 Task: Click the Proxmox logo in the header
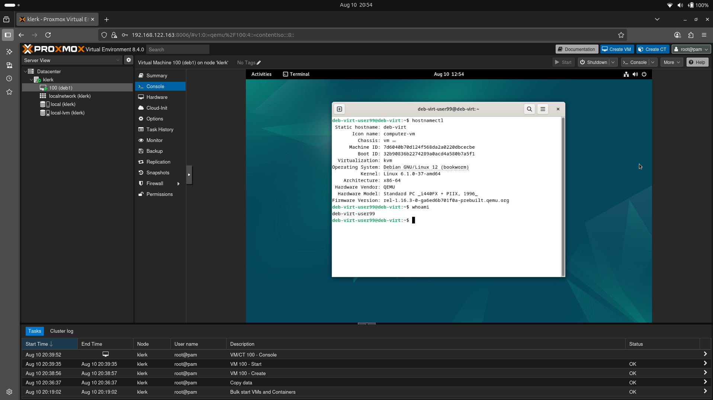coord(53,49)
